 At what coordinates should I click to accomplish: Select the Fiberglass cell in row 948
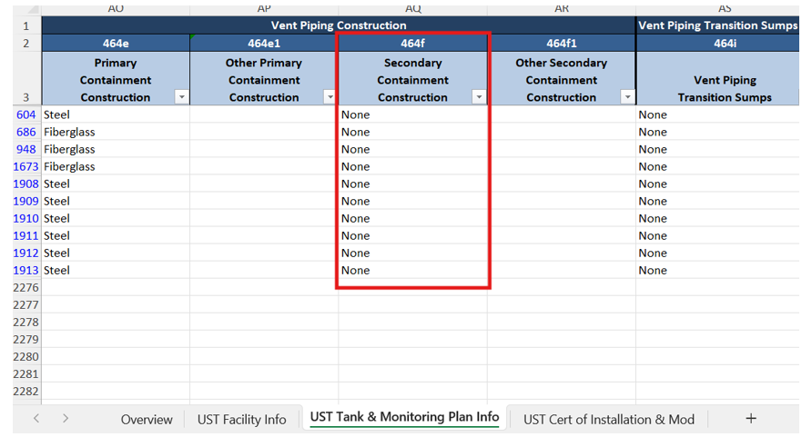click(116, 149)
